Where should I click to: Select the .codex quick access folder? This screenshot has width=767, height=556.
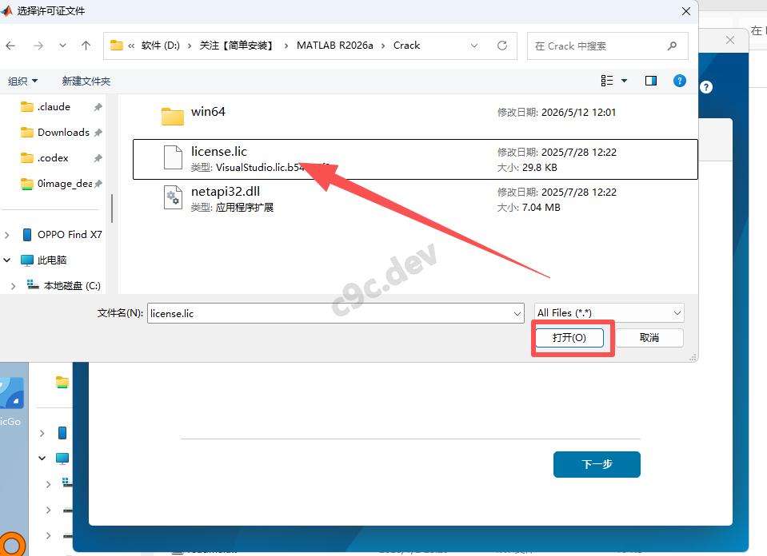(x=53, y=158)
